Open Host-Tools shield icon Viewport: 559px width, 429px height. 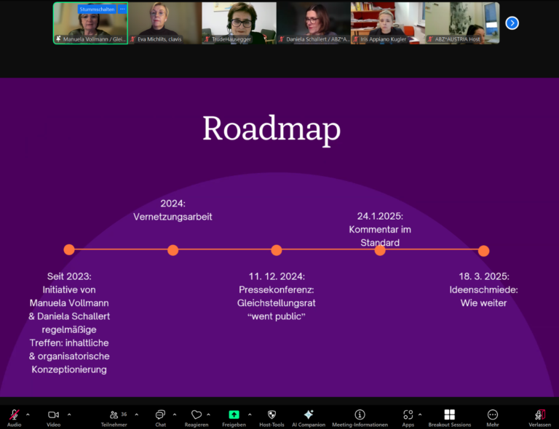271,414
